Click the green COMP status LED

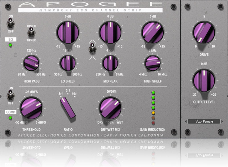10,118
